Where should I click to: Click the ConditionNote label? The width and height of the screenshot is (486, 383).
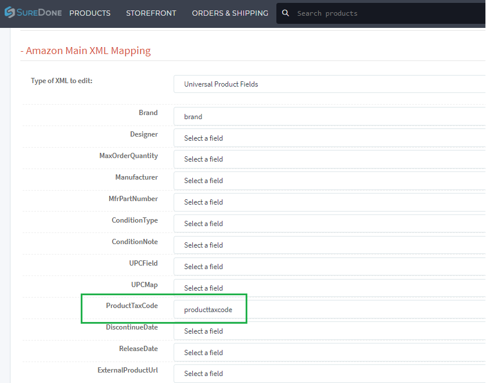(x=135, y=242)
